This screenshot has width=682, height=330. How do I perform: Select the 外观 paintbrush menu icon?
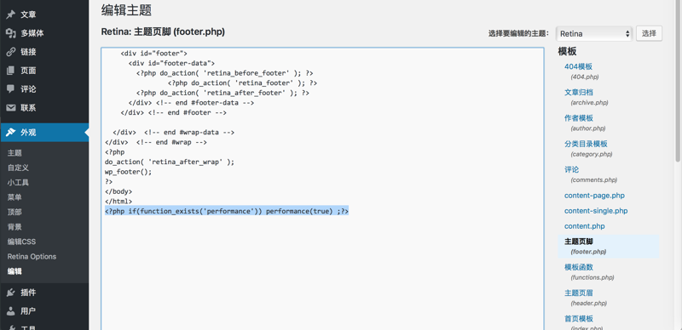tap(11, 133)
